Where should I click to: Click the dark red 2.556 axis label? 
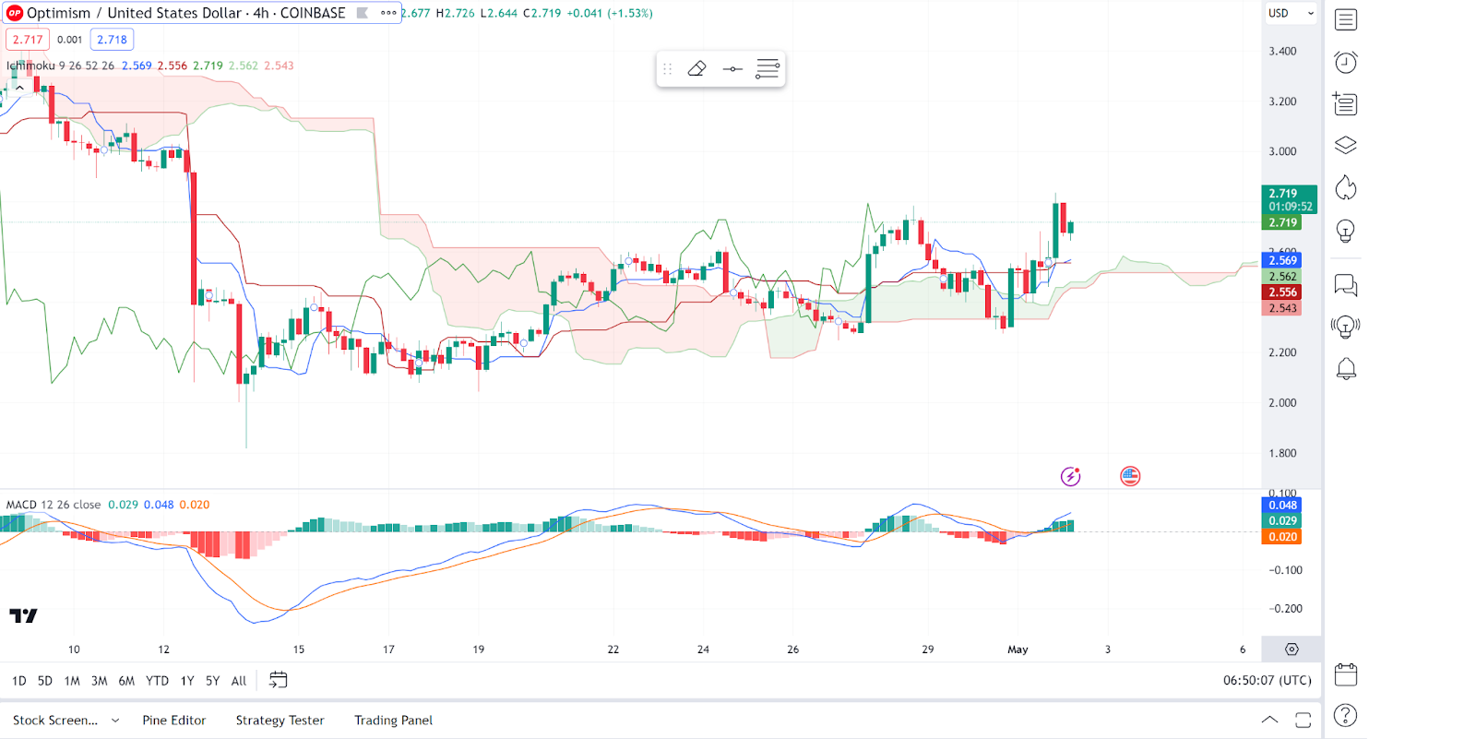pos(1282,292)
